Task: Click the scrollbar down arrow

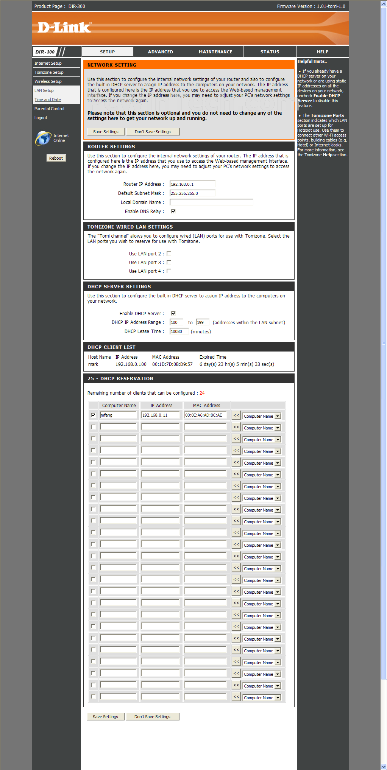Action: point(384,767)
